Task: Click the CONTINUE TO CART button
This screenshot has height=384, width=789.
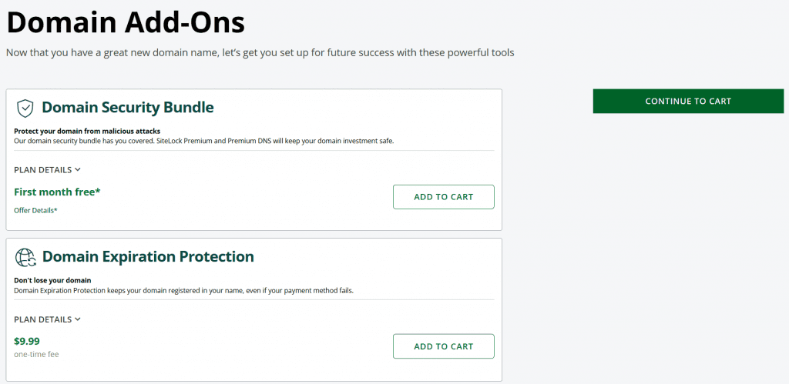Action: pos(688,101)
